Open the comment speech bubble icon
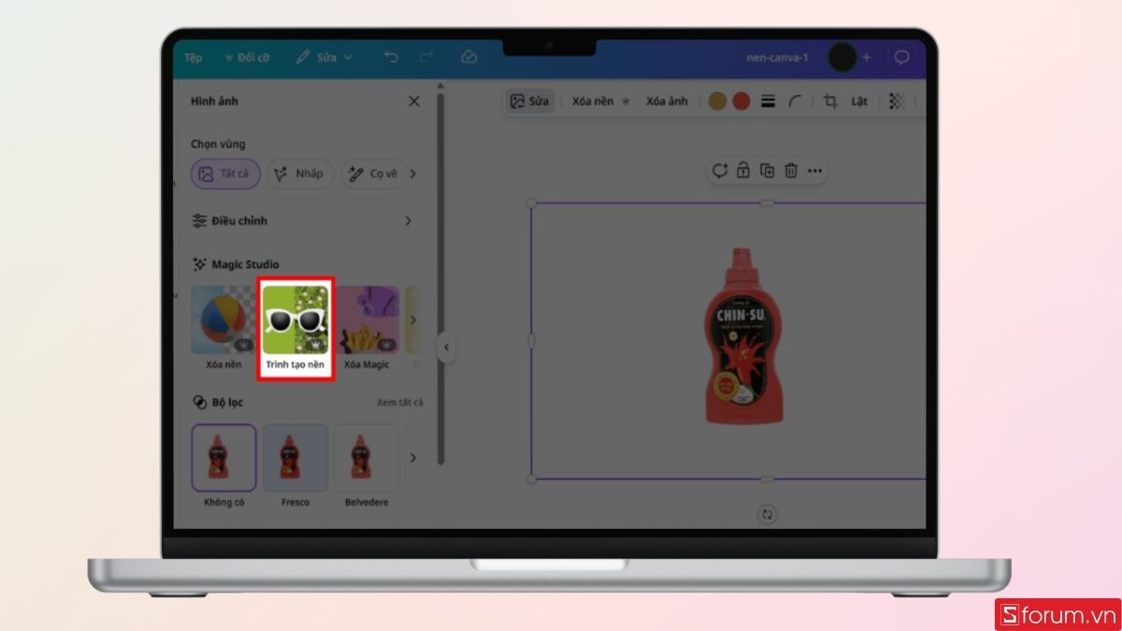The image size is (1122, 631). tap(901, 57)
